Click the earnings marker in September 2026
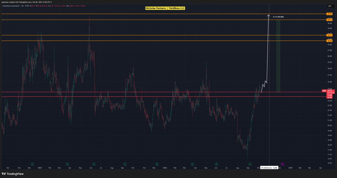The height and width of the screenshot is (178, 337). (250, 164)
